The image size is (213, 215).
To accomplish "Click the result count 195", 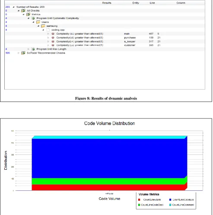I will [8, 53].
